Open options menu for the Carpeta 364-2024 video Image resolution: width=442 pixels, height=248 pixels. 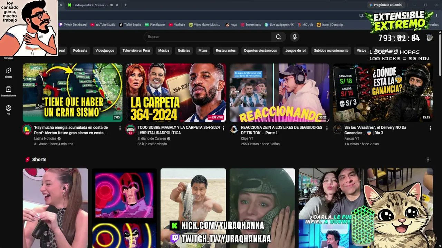coord(223,128)
